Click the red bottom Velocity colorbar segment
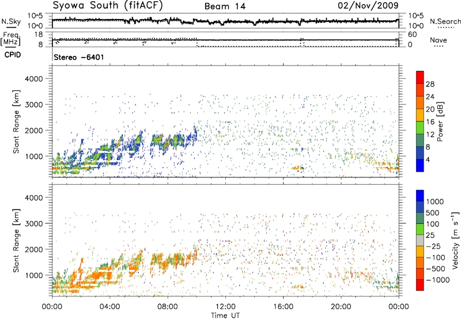 (x=420, y=285)
